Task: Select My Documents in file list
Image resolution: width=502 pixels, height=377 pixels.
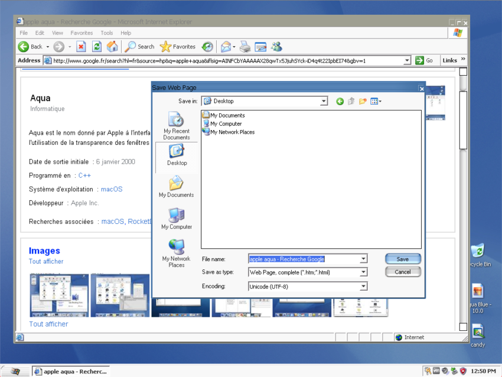Action: (223, 115)
